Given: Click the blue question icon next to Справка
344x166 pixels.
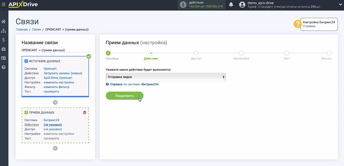Looking at the screenshot, I should [107, 84].
